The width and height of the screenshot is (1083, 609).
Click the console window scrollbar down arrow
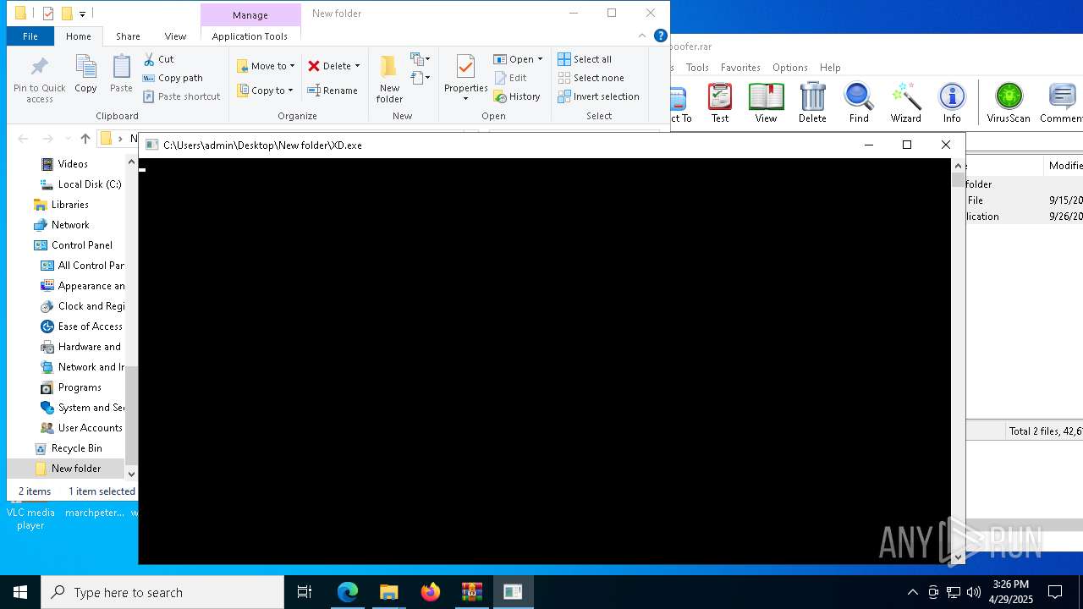[x=958, y=557]
